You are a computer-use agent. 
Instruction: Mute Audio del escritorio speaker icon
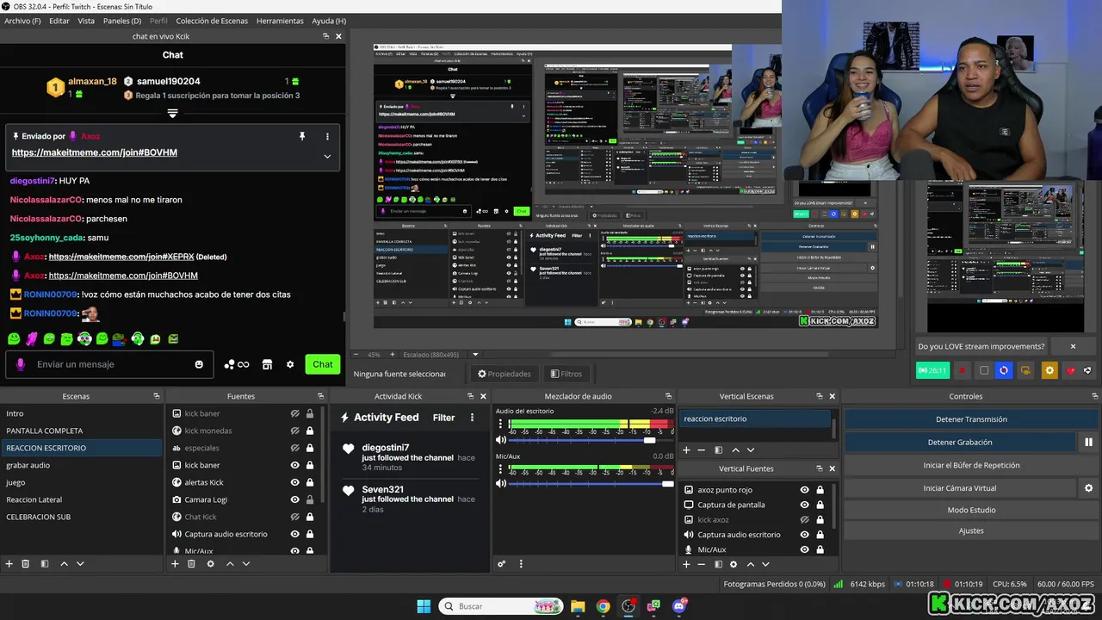[x=500, y=440]
